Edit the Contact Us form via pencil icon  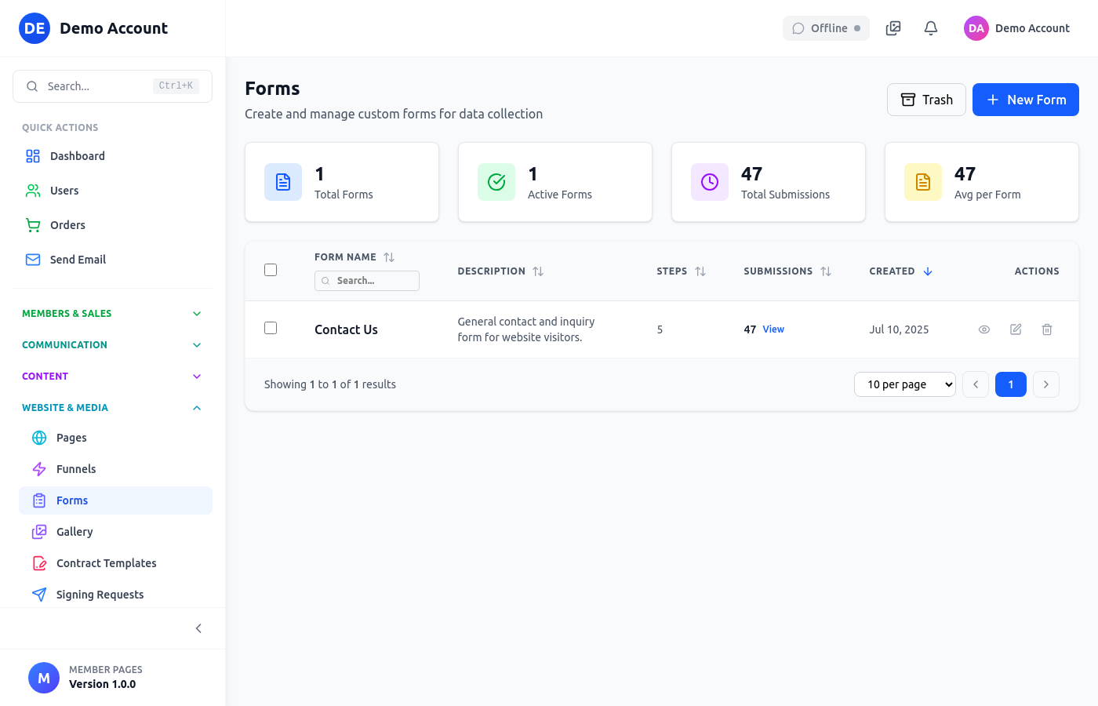click(1015, 329)
